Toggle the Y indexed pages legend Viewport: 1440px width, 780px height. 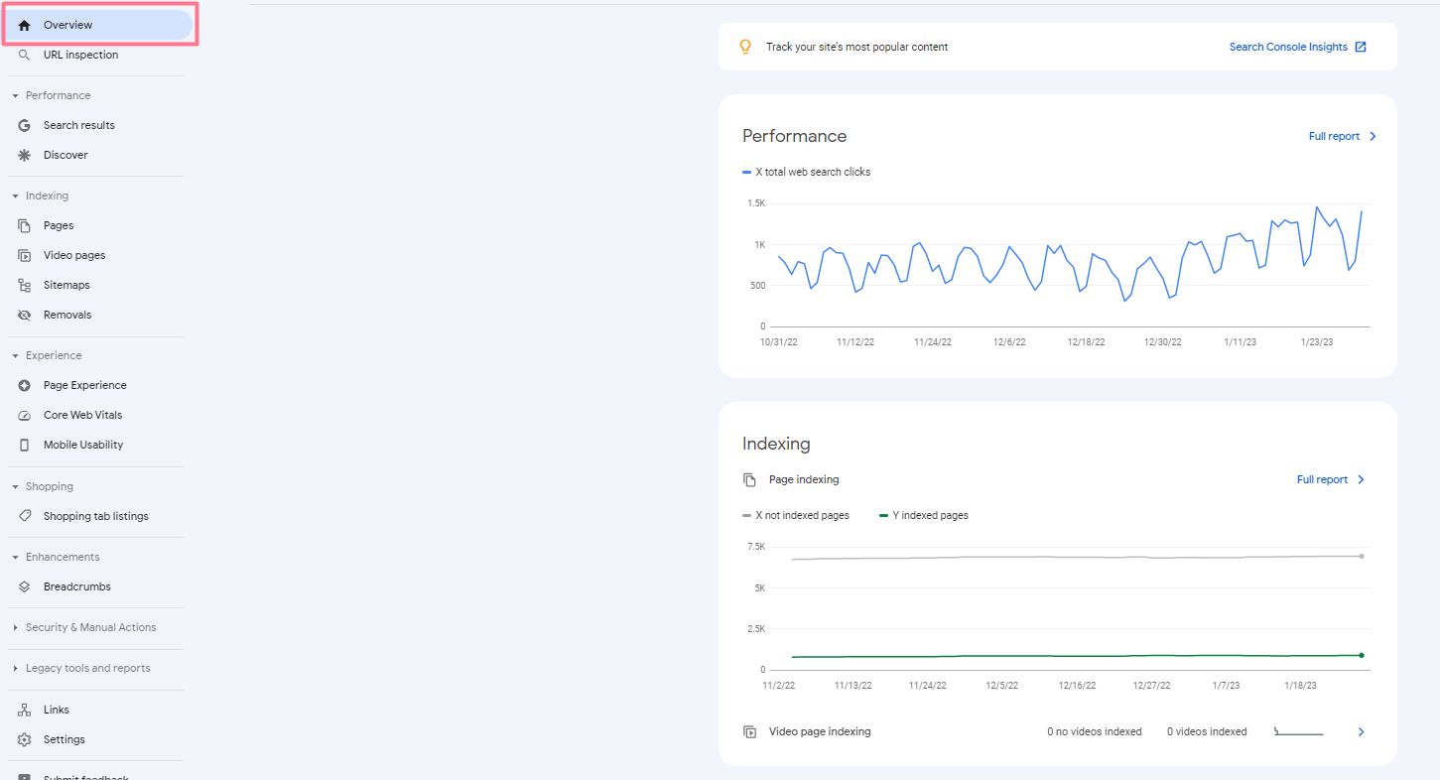pyautogui.click(x=922, y=515)
